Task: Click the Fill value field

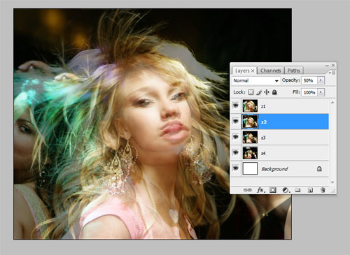Action: 309,92
